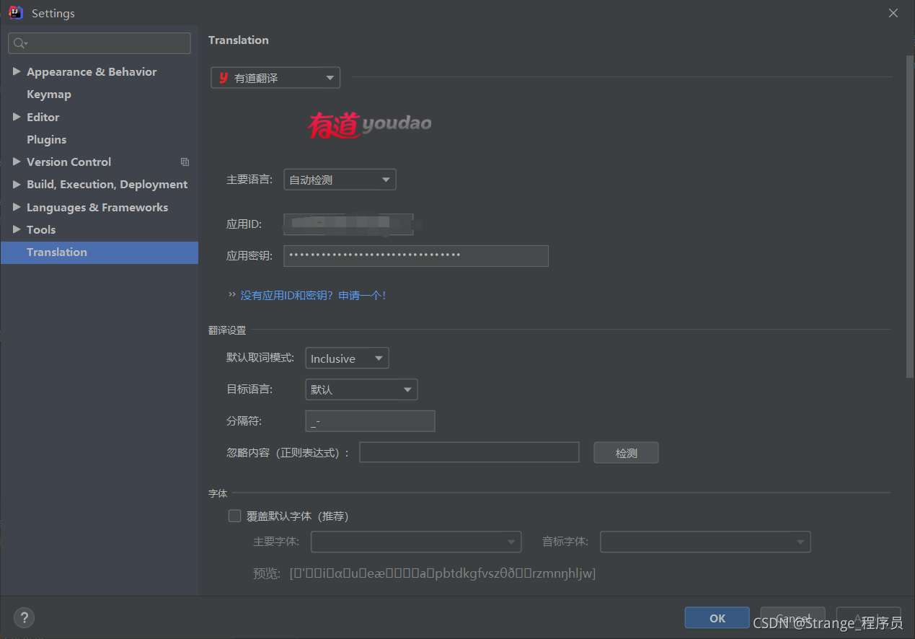Expand Build, Execution, Deployment node
Screen dimensions: 915x639
coord(17,185)
